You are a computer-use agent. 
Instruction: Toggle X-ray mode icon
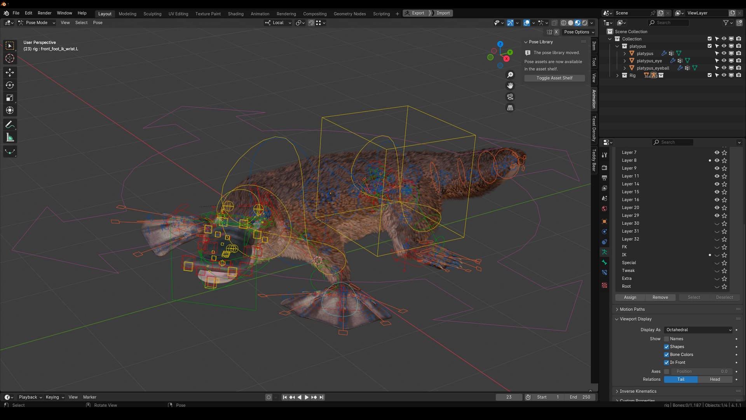(x=554, y=23)
